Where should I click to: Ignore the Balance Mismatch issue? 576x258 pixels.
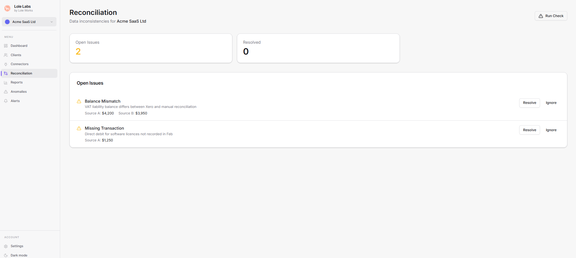[551, 103]
